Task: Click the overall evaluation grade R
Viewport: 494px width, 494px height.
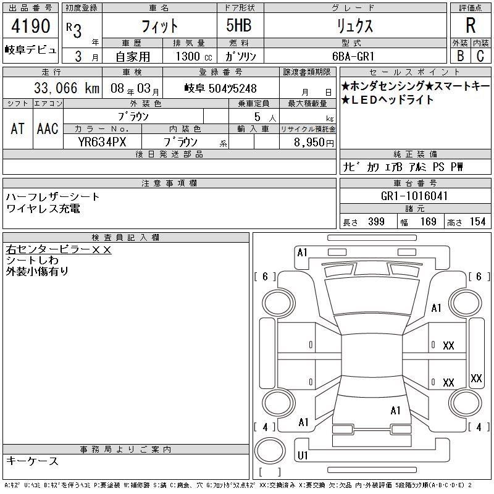Action: tap(470, 26)
